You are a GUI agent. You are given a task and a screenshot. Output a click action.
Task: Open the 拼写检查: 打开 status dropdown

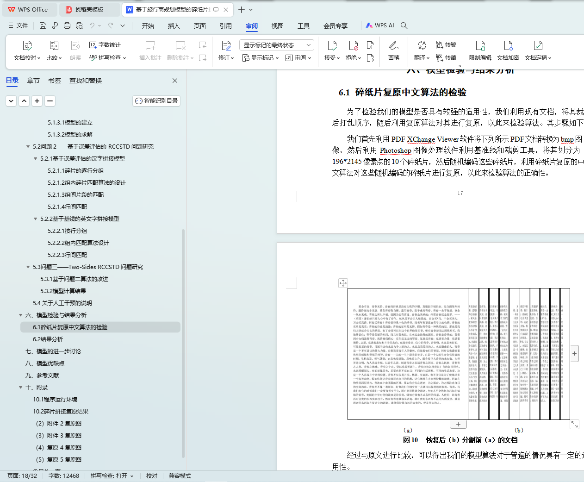point(112,476)
